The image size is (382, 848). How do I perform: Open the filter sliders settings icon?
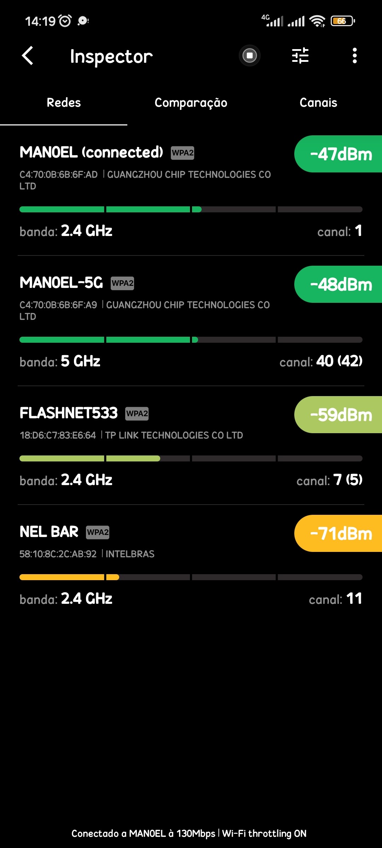point(300,56)
